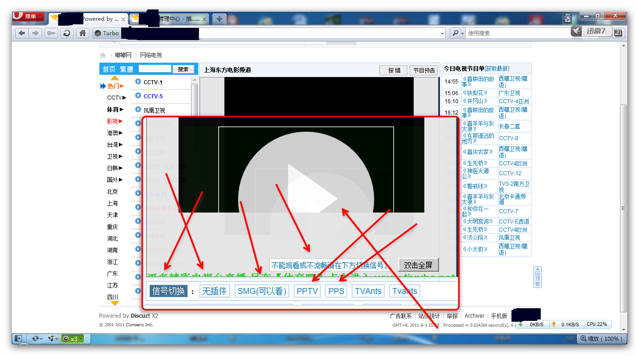The width and height of the screenshot is (639, 356).
Task: Open 《井冈山》 program link
Action: pos(475,101)
